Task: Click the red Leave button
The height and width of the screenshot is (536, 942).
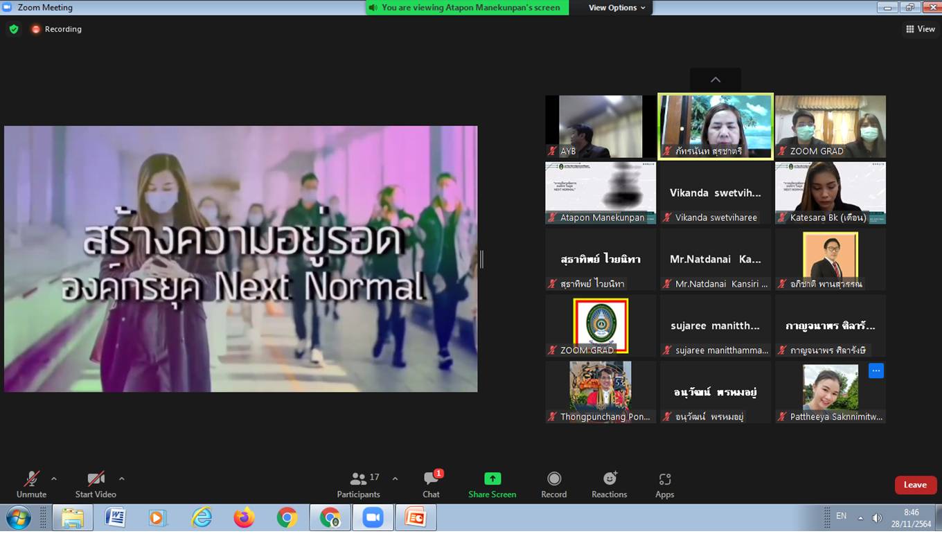Action: point(915,485)
